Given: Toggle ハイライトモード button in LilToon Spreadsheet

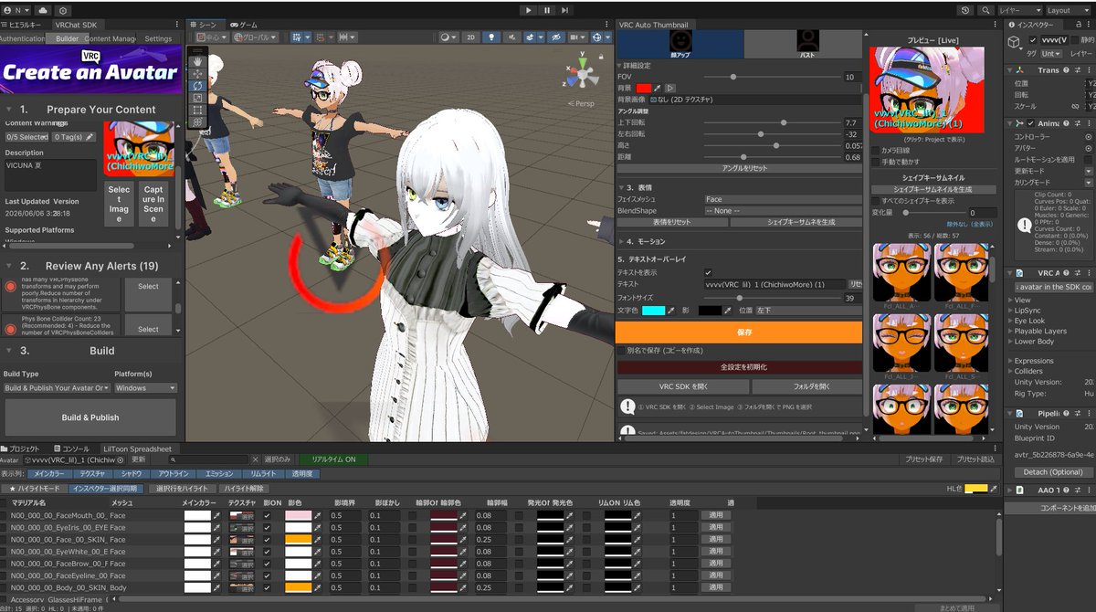Looking at the screenshot, I should pyautogui.click(x=34, y=489).
